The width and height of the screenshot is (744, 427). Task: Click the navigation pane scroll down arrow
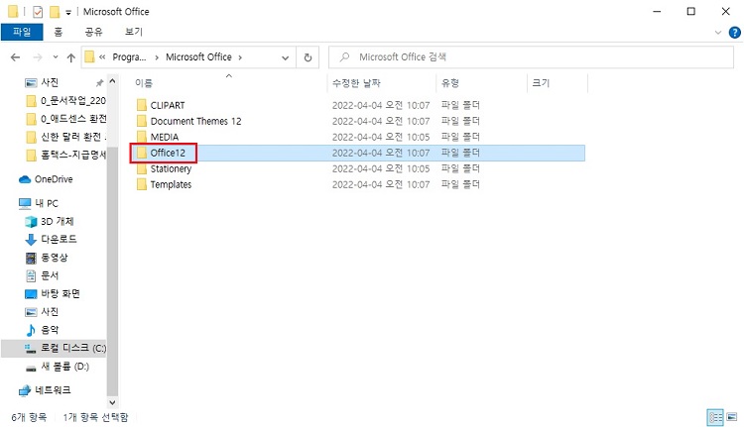pos(112,402)
